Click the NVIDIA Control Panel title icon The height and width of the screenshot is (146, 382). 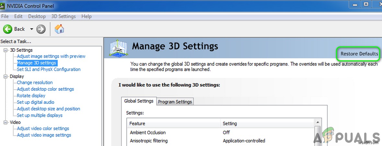click(3, 6)
